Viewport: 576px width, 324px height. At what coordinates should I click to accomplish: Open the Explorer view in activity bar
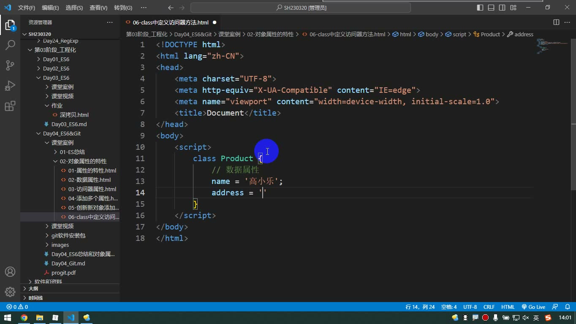coord(10,25)
